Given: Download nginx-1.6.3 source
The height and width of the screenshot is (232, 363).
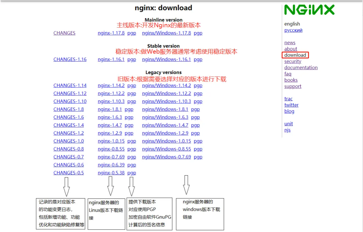Looking at the screenshot, I should 110,117.
